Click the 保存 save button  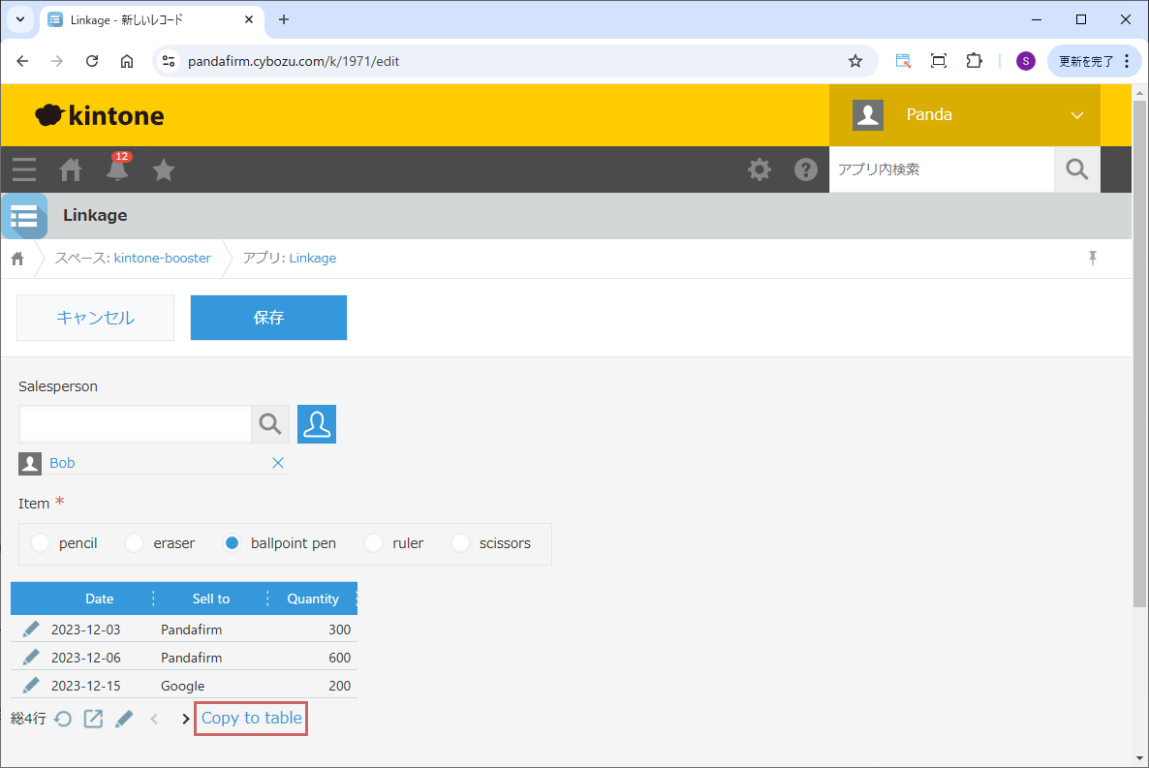click(x=268, y=318)
